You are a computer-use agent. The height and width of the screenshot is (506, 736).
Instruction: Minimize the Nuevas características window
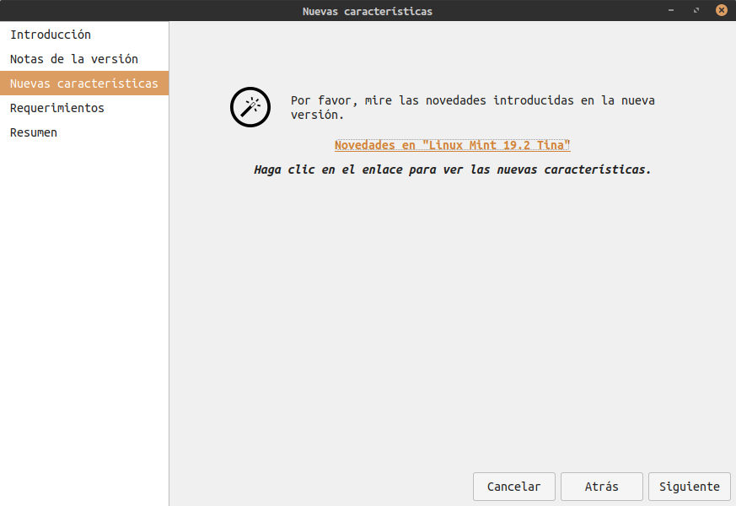[x=671, y=10]
